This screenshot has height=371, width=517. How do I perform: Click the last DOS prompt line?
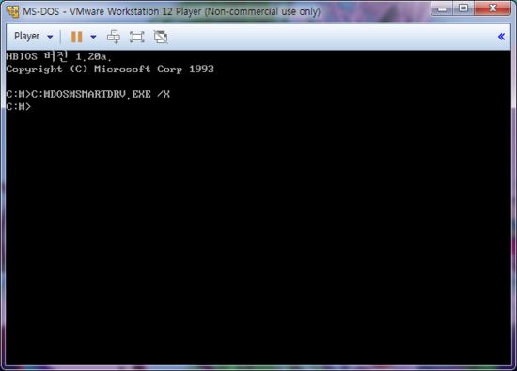pyautogui.click(x=19, y=107)
